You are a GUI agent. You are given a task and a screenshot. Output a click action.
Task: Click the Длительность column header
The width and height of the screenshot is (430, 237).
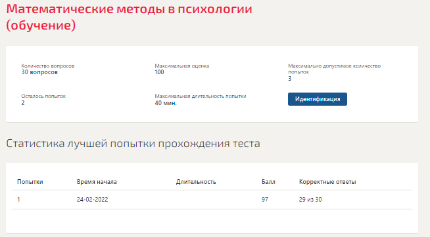(196, 182)
